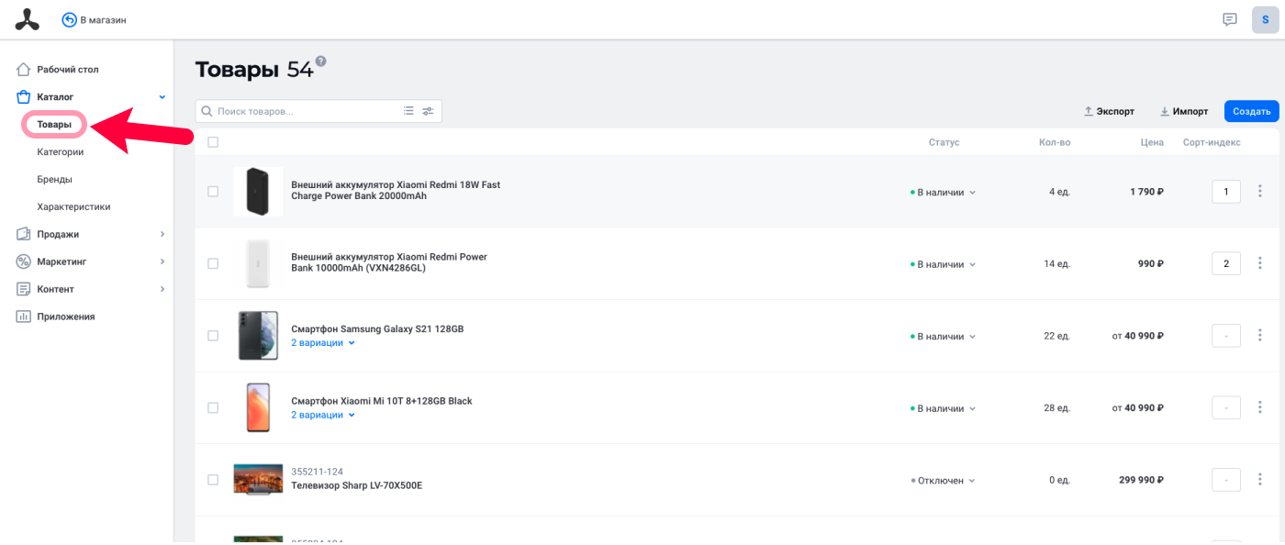
Task: Check the Sharp LV-70X500E TV row
Action: coord(213,480)
